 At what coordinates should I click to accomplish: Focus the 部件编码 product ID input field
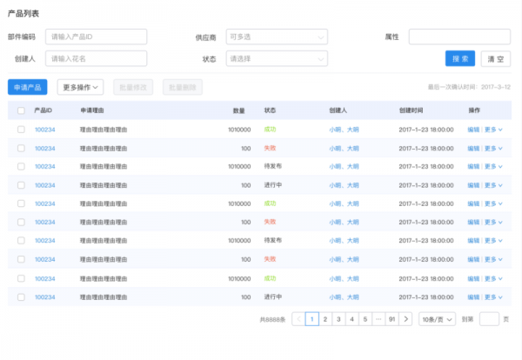[x=96, y=37]
